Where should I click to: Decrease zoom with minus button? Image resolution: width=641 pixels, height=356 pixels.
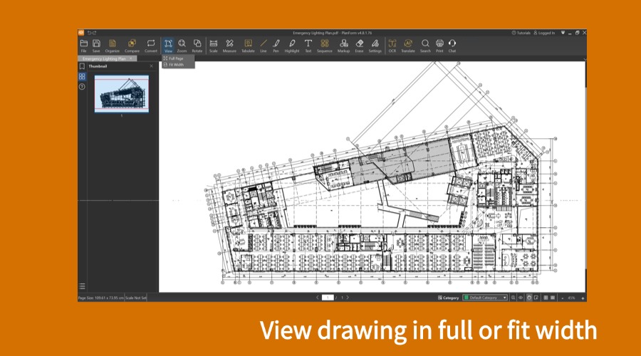click(563, 298)
